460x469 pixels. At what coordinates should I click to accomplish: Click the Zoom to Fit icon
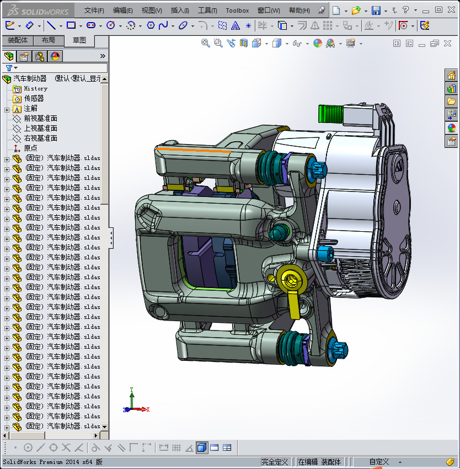(206, 43)
